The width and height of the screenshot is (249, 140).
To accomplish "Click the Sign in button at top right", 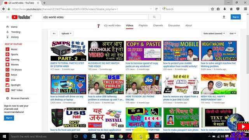I will [236, 17].
